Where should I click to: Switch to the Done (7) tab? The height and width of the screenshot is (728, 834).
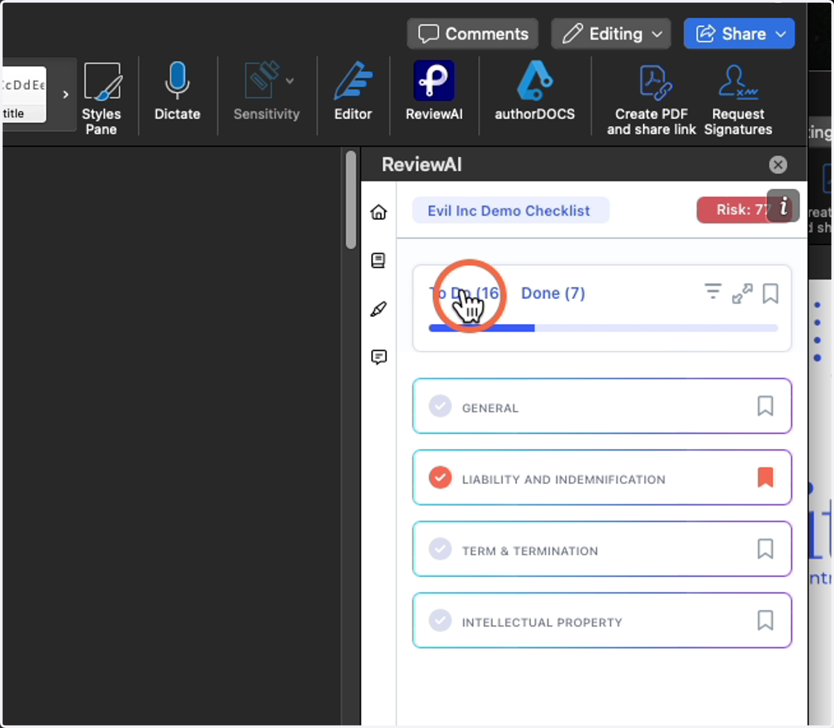pyautogui.click(x=553, y=293)
